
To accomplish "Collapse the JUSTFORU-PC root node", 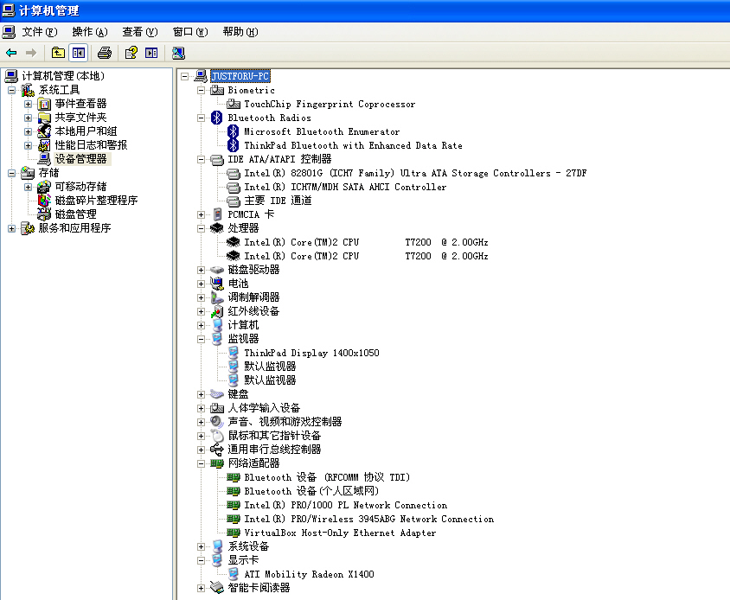I will click(x=185, y=76).
